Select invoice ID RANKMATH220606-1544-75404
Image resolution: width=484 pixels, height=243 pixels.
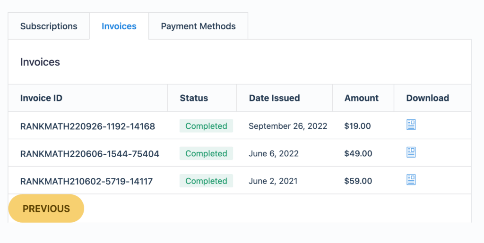click(x=90, y=154)
